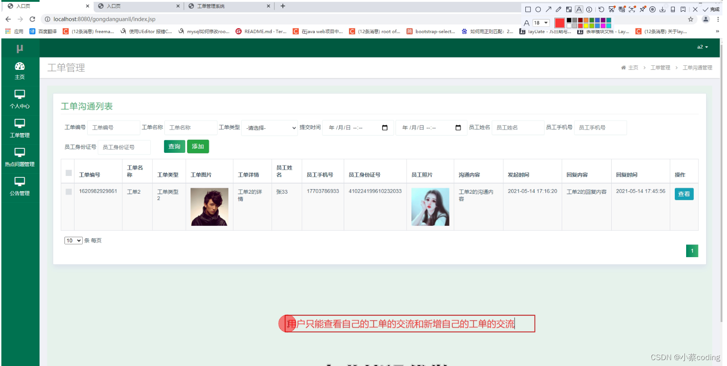Viewport: 727px width, 366px height.
Task: Click the bookmark ribbon icon in toolbar
Action: tap(683, 9)
